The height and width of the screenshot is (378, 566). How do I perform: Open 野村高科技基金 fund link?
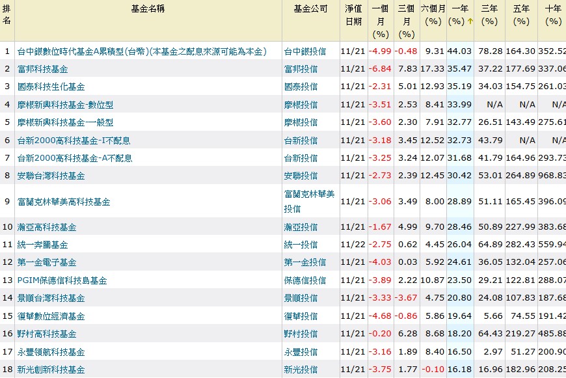(x=47, y=334)
